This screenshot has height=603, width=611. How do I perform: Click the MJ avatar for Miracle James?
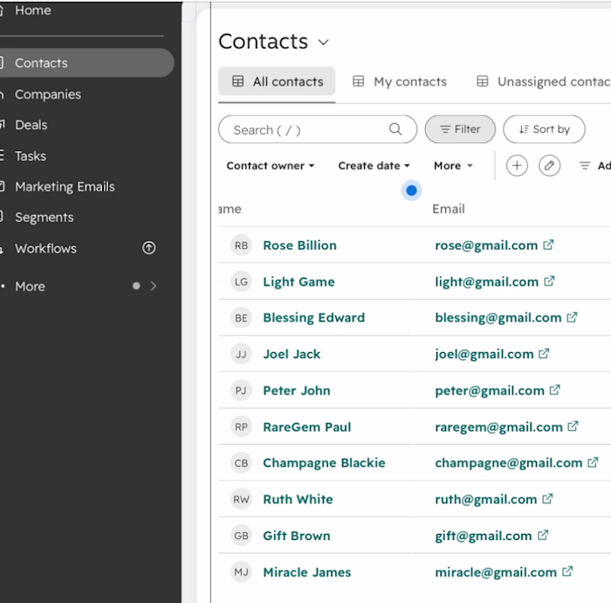point(241,572)
